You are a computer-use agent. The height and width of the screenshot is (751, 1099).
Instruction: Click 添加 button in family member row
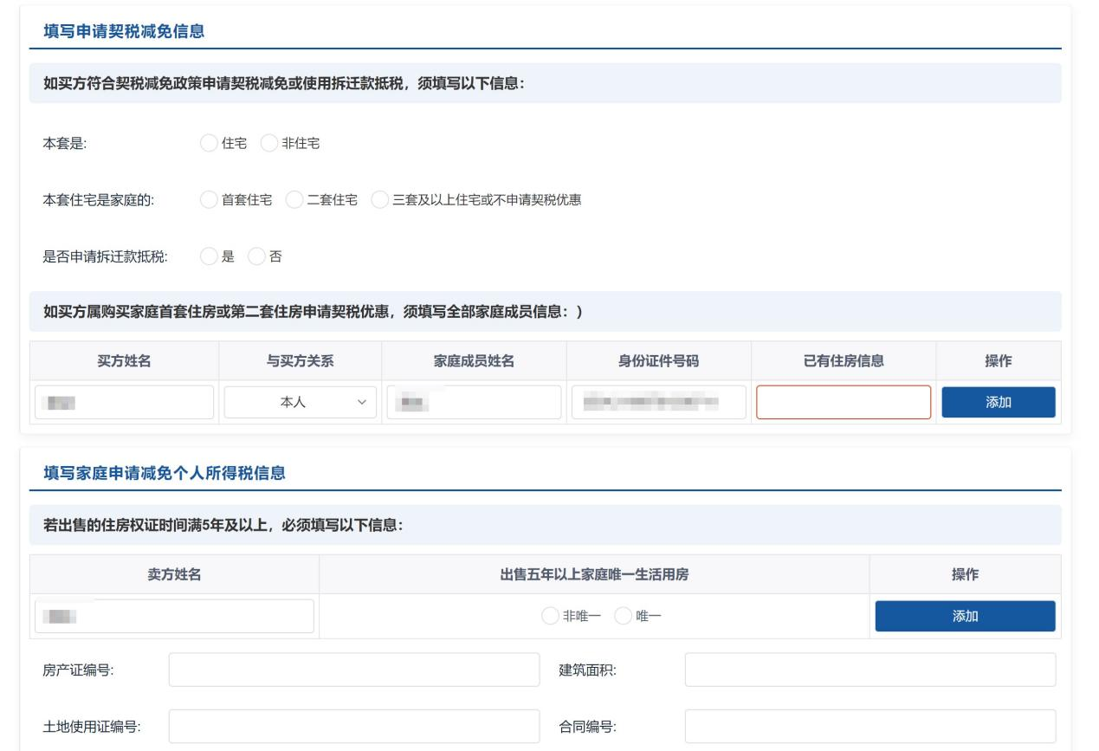(998, 403)
